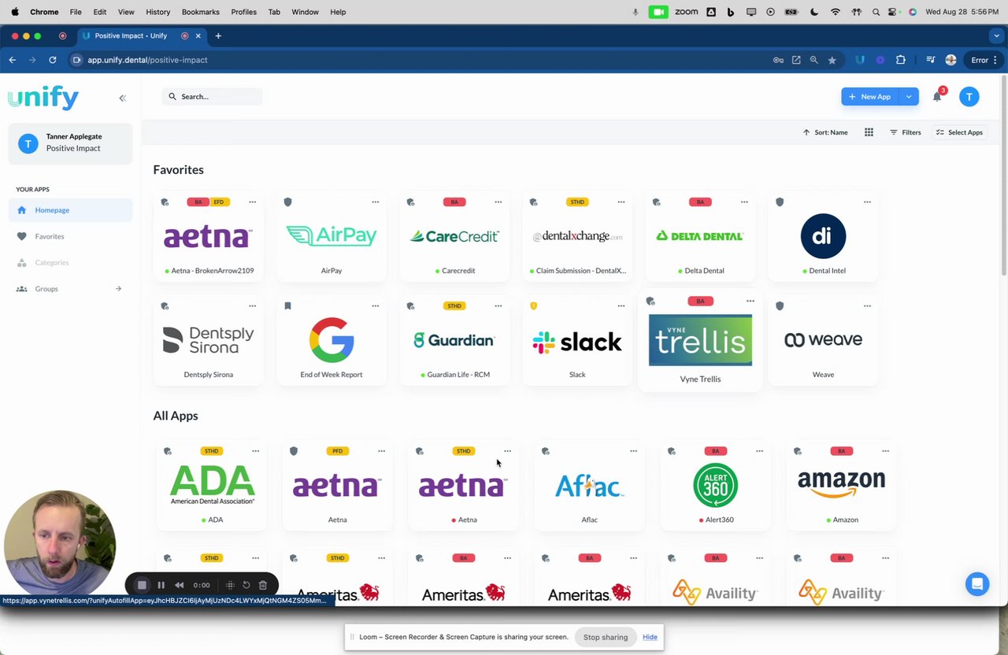Click the Search input field
Image resolution: width=1008 pixels, height=655 pixels.
(213, 96)
